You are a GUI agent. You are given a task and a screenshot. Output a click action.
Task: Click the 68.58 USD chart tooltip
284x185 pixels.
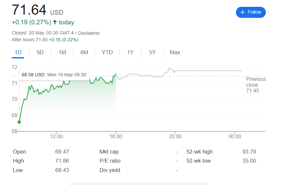pyautogui.click(x=54, y=75)
